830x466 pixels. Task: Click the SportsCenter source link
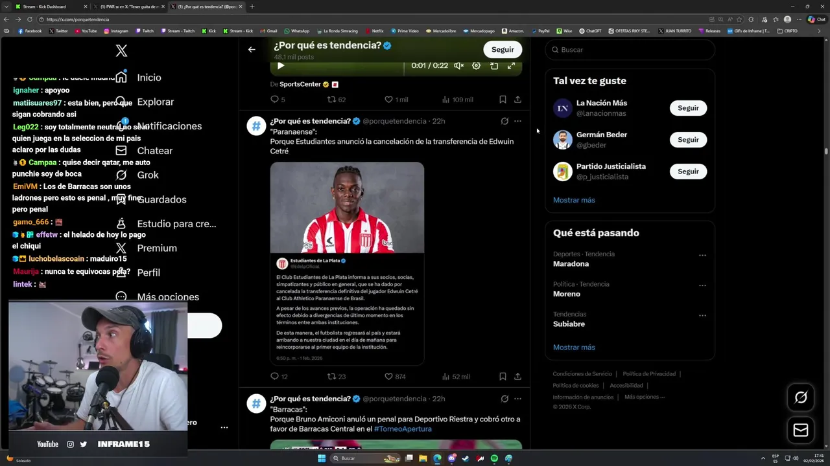tap(300, 84)
